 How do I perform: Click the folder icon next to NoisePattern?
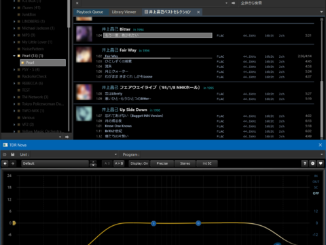[x=19, y=49]
